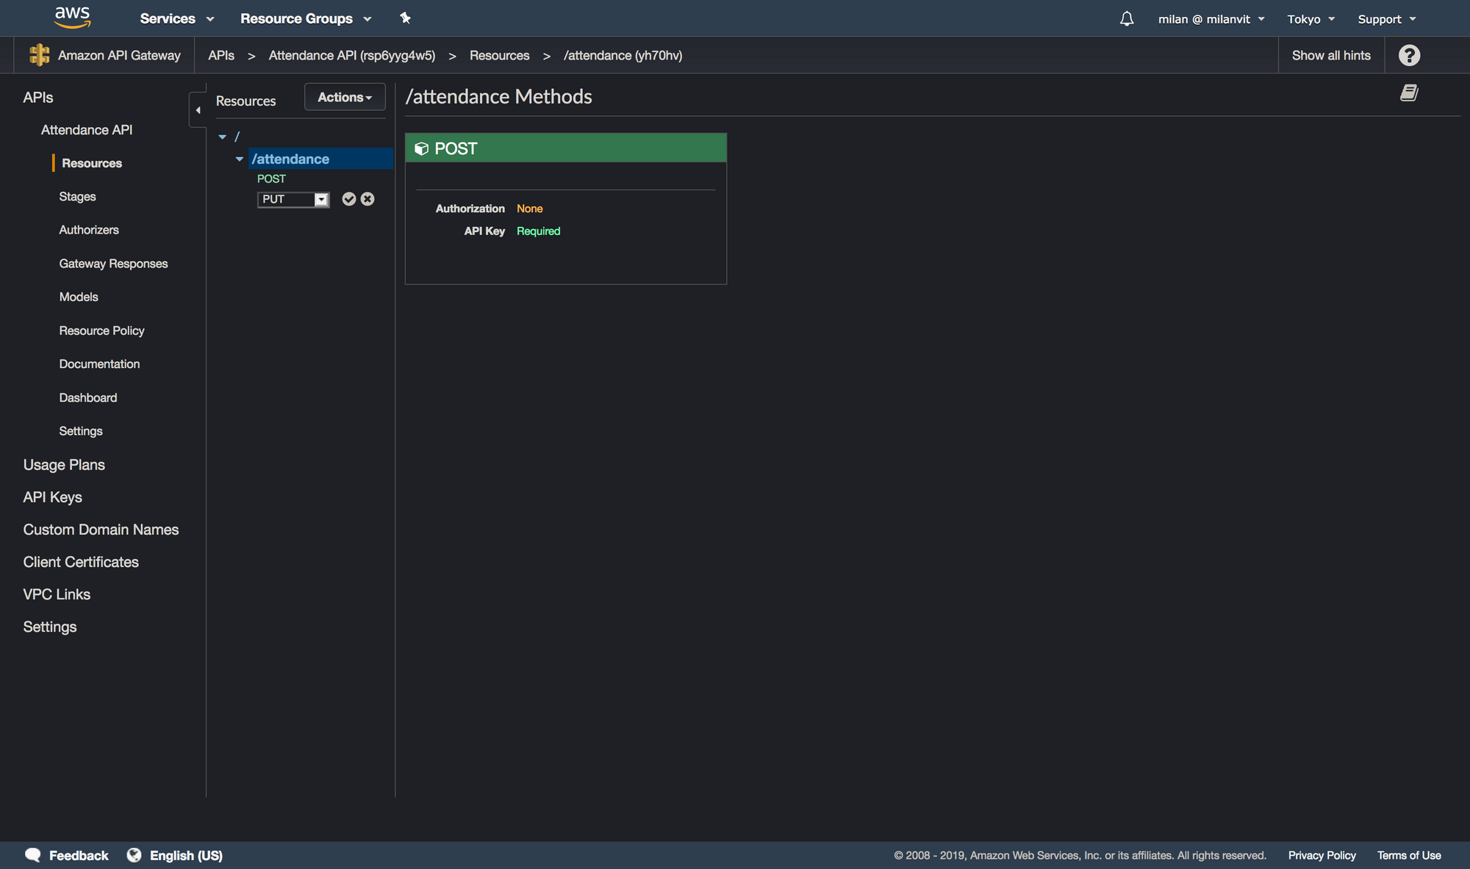Open the notifications bell
The height and width of the screenshot is (869, 1470).
[x=1127, y=19]
